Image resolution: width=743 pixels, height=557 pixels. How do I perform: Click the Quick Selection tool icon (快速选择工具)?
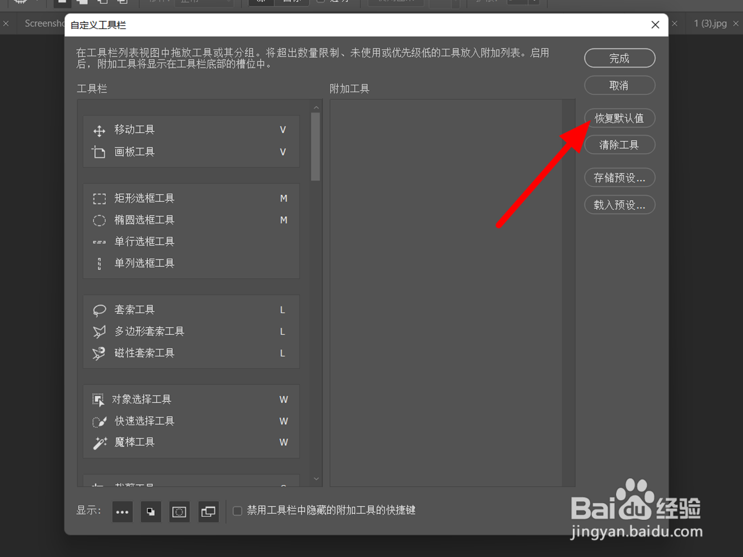pos(99,421)
